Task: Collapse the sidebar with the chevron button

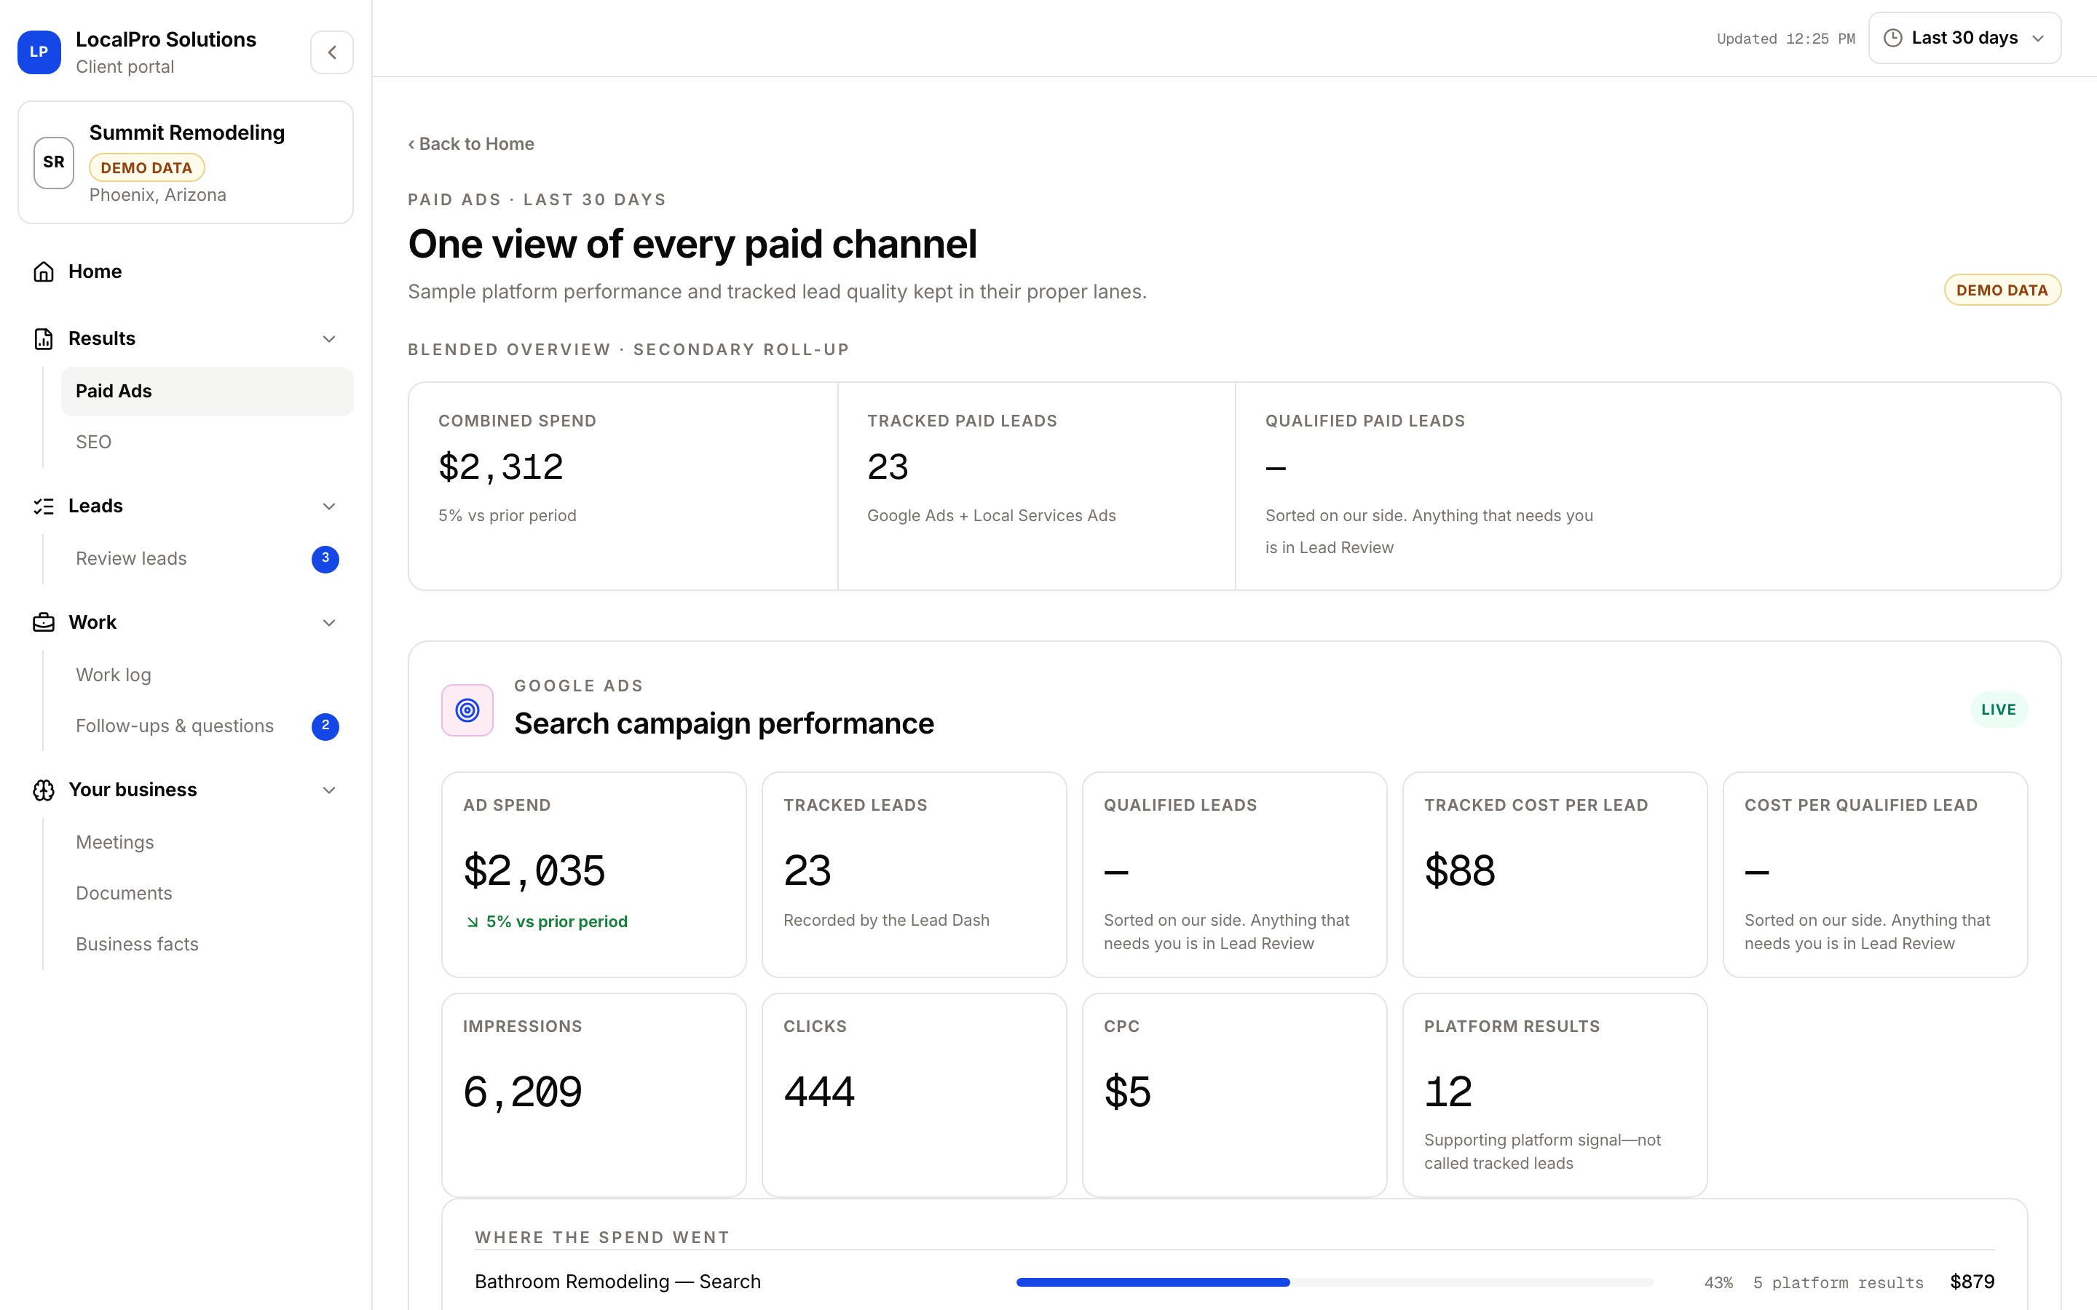Action: (332, 52)
